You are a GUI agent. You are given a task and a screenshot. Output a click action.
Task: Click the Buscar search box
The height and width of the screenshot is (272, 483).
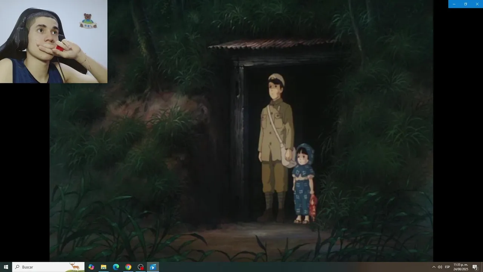(x=48, y=267)
